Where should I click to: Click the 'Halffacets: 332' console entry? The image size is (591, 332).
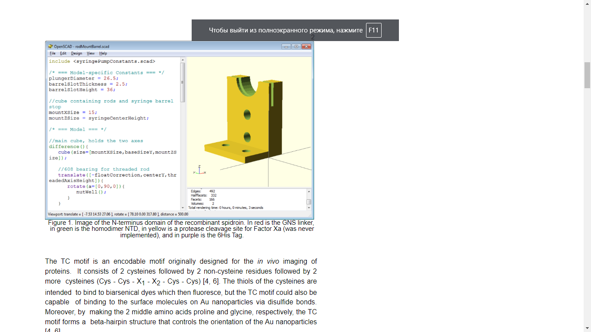[x=204, y=195]
